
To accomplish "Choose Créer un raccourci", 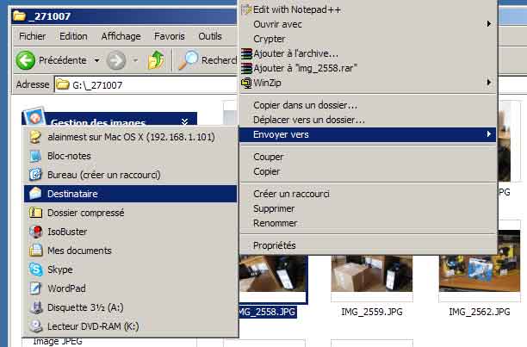I will click(368, 194).
